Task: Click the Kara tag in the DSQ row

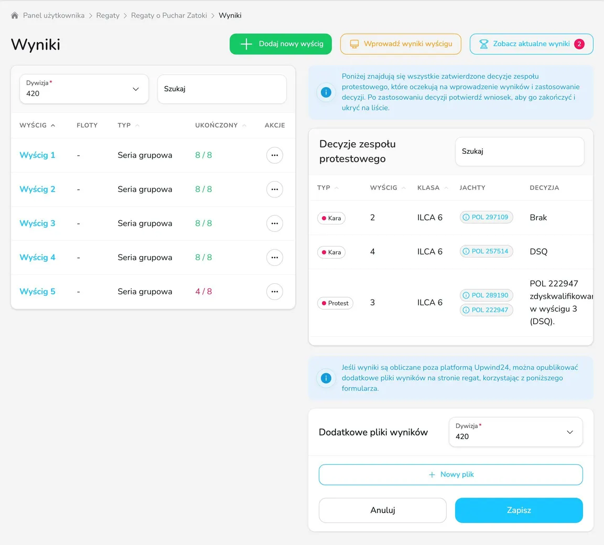Action: click(331, 252)
